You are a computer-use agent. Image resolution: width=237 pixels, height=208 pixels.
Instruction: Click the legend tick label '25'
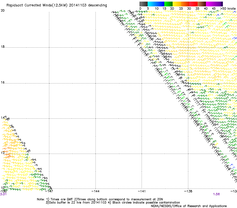click(181, 9)
